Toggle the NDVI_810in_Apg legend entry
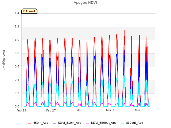 click(67, 123)
